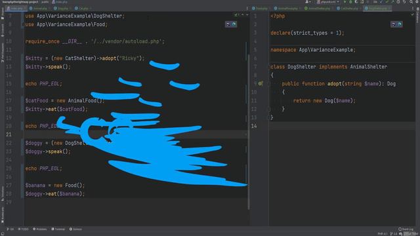The width and height of the screenshot is (420, 236).
Task: Open the user account dropdown in toolbar
Action: pos(308,2)
